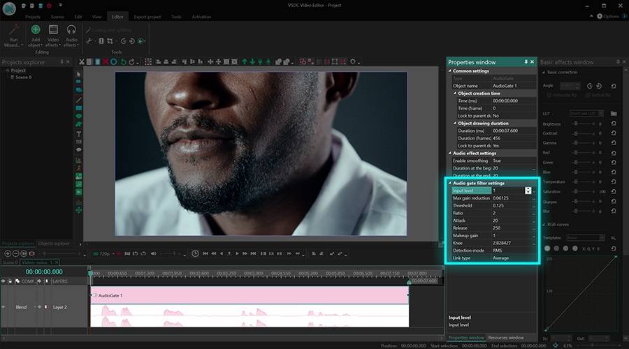Collapse the Audio gate filter settings group

(450, 183)
